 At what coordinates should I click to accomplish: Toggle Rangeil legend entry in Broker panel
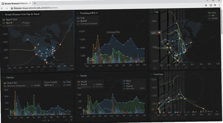point(25,23)
